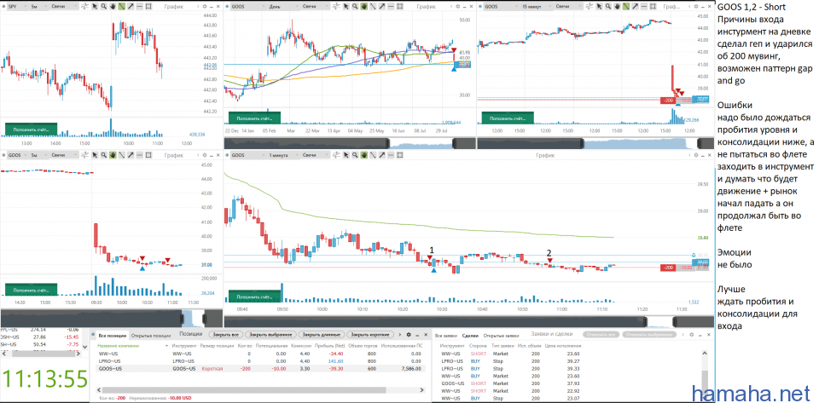Click the Закрыть все button
Screen dimensions: 819x403
coord(225,334)
